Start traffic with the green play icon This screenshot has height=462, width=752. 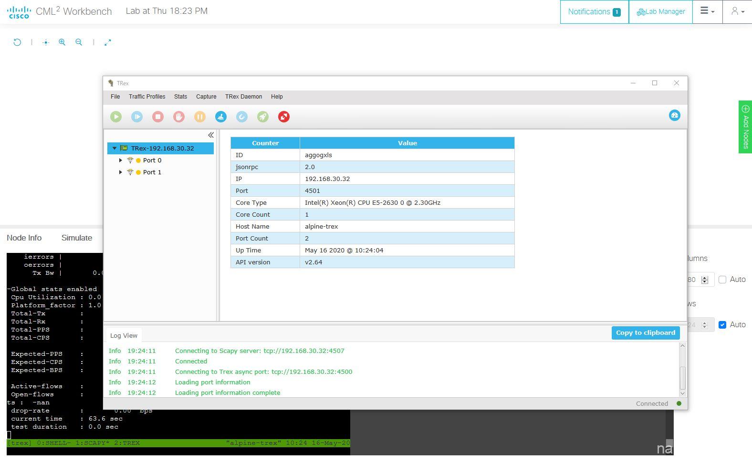point(116,117)
